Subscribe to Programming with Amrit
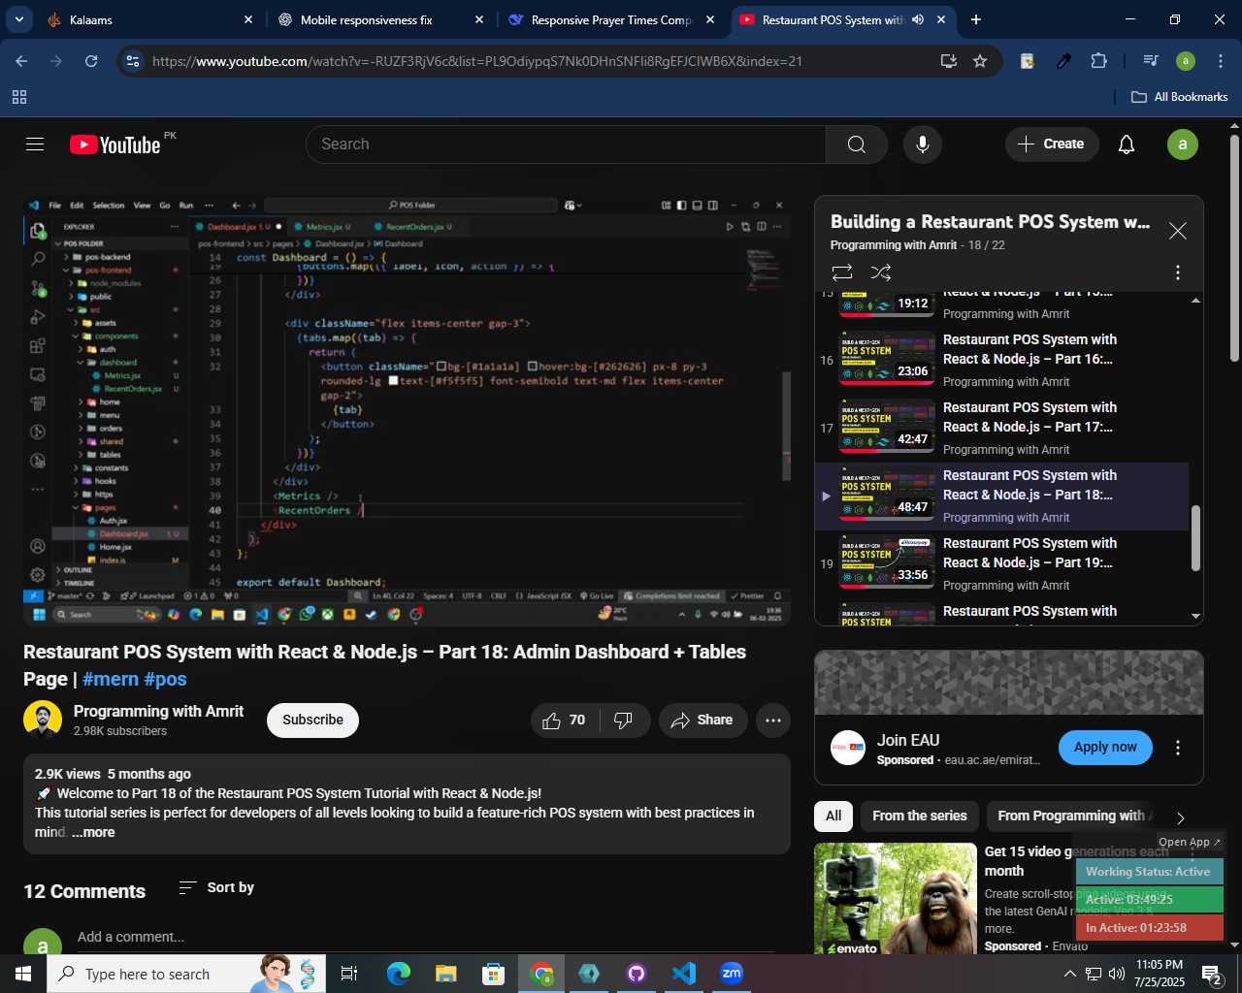Screen dimensions: 1242x993 (x=312, y=721)
